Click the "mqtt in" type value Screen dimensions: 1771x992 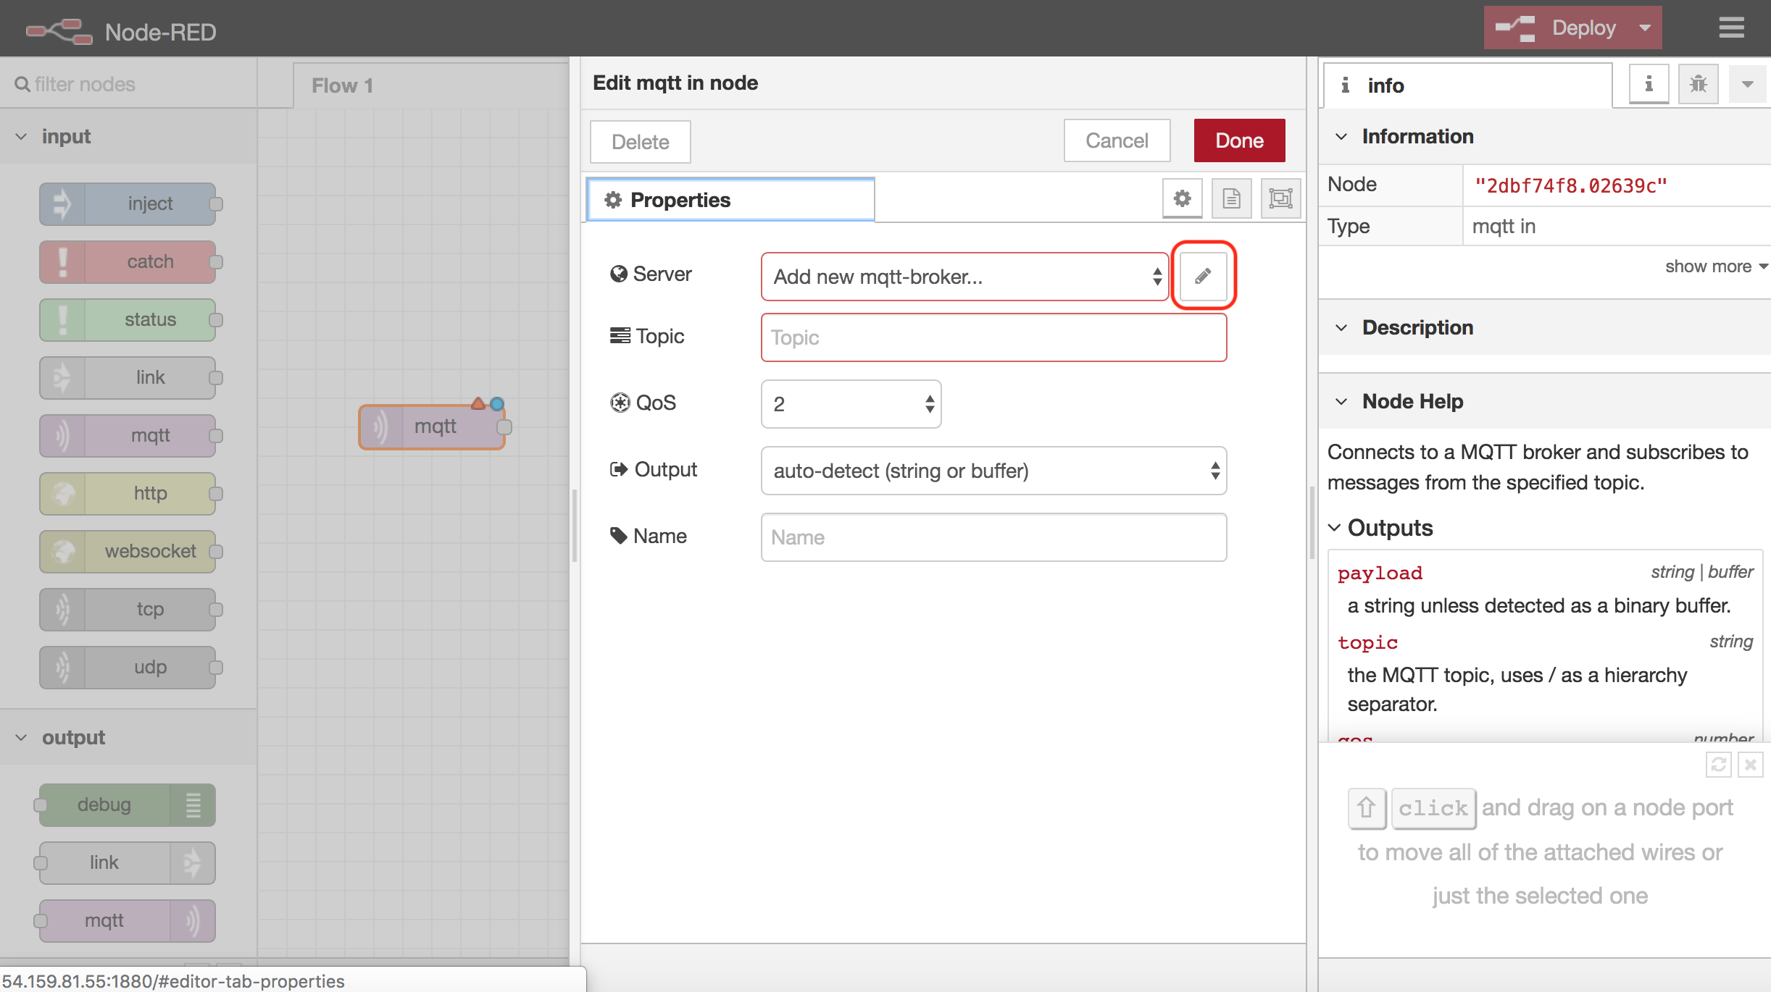[x=1504, y=227]
